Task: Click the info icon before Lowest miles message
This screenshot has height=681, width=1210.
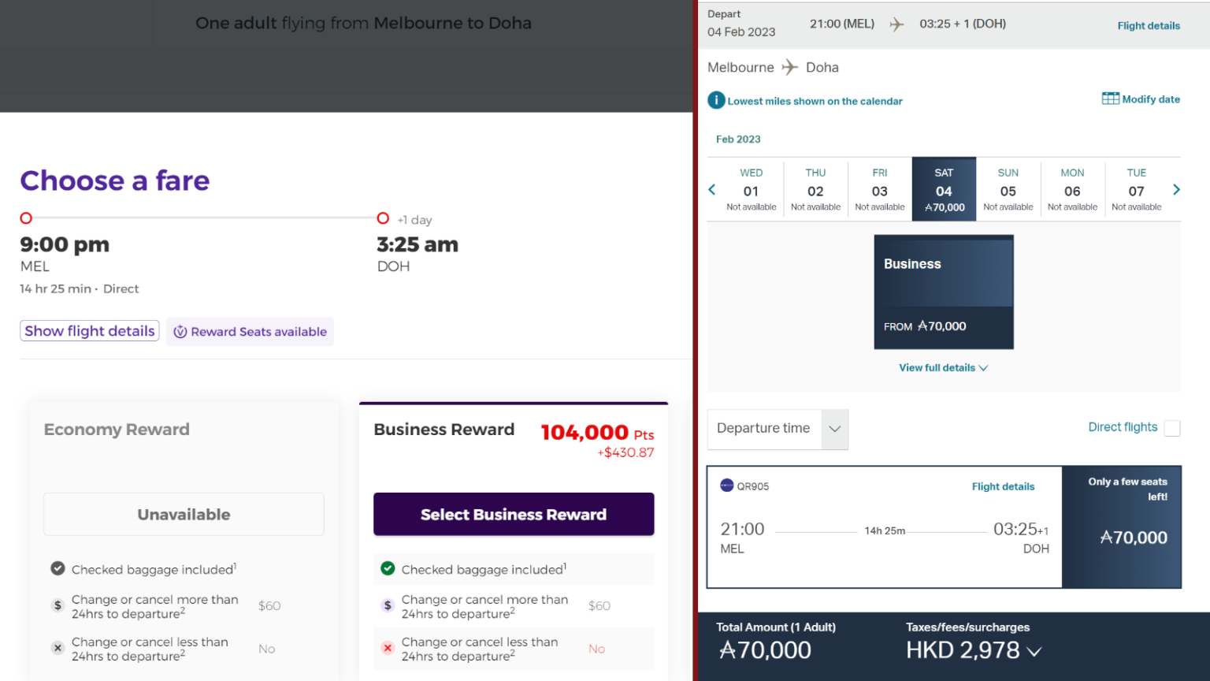Action: click(716, 100)
